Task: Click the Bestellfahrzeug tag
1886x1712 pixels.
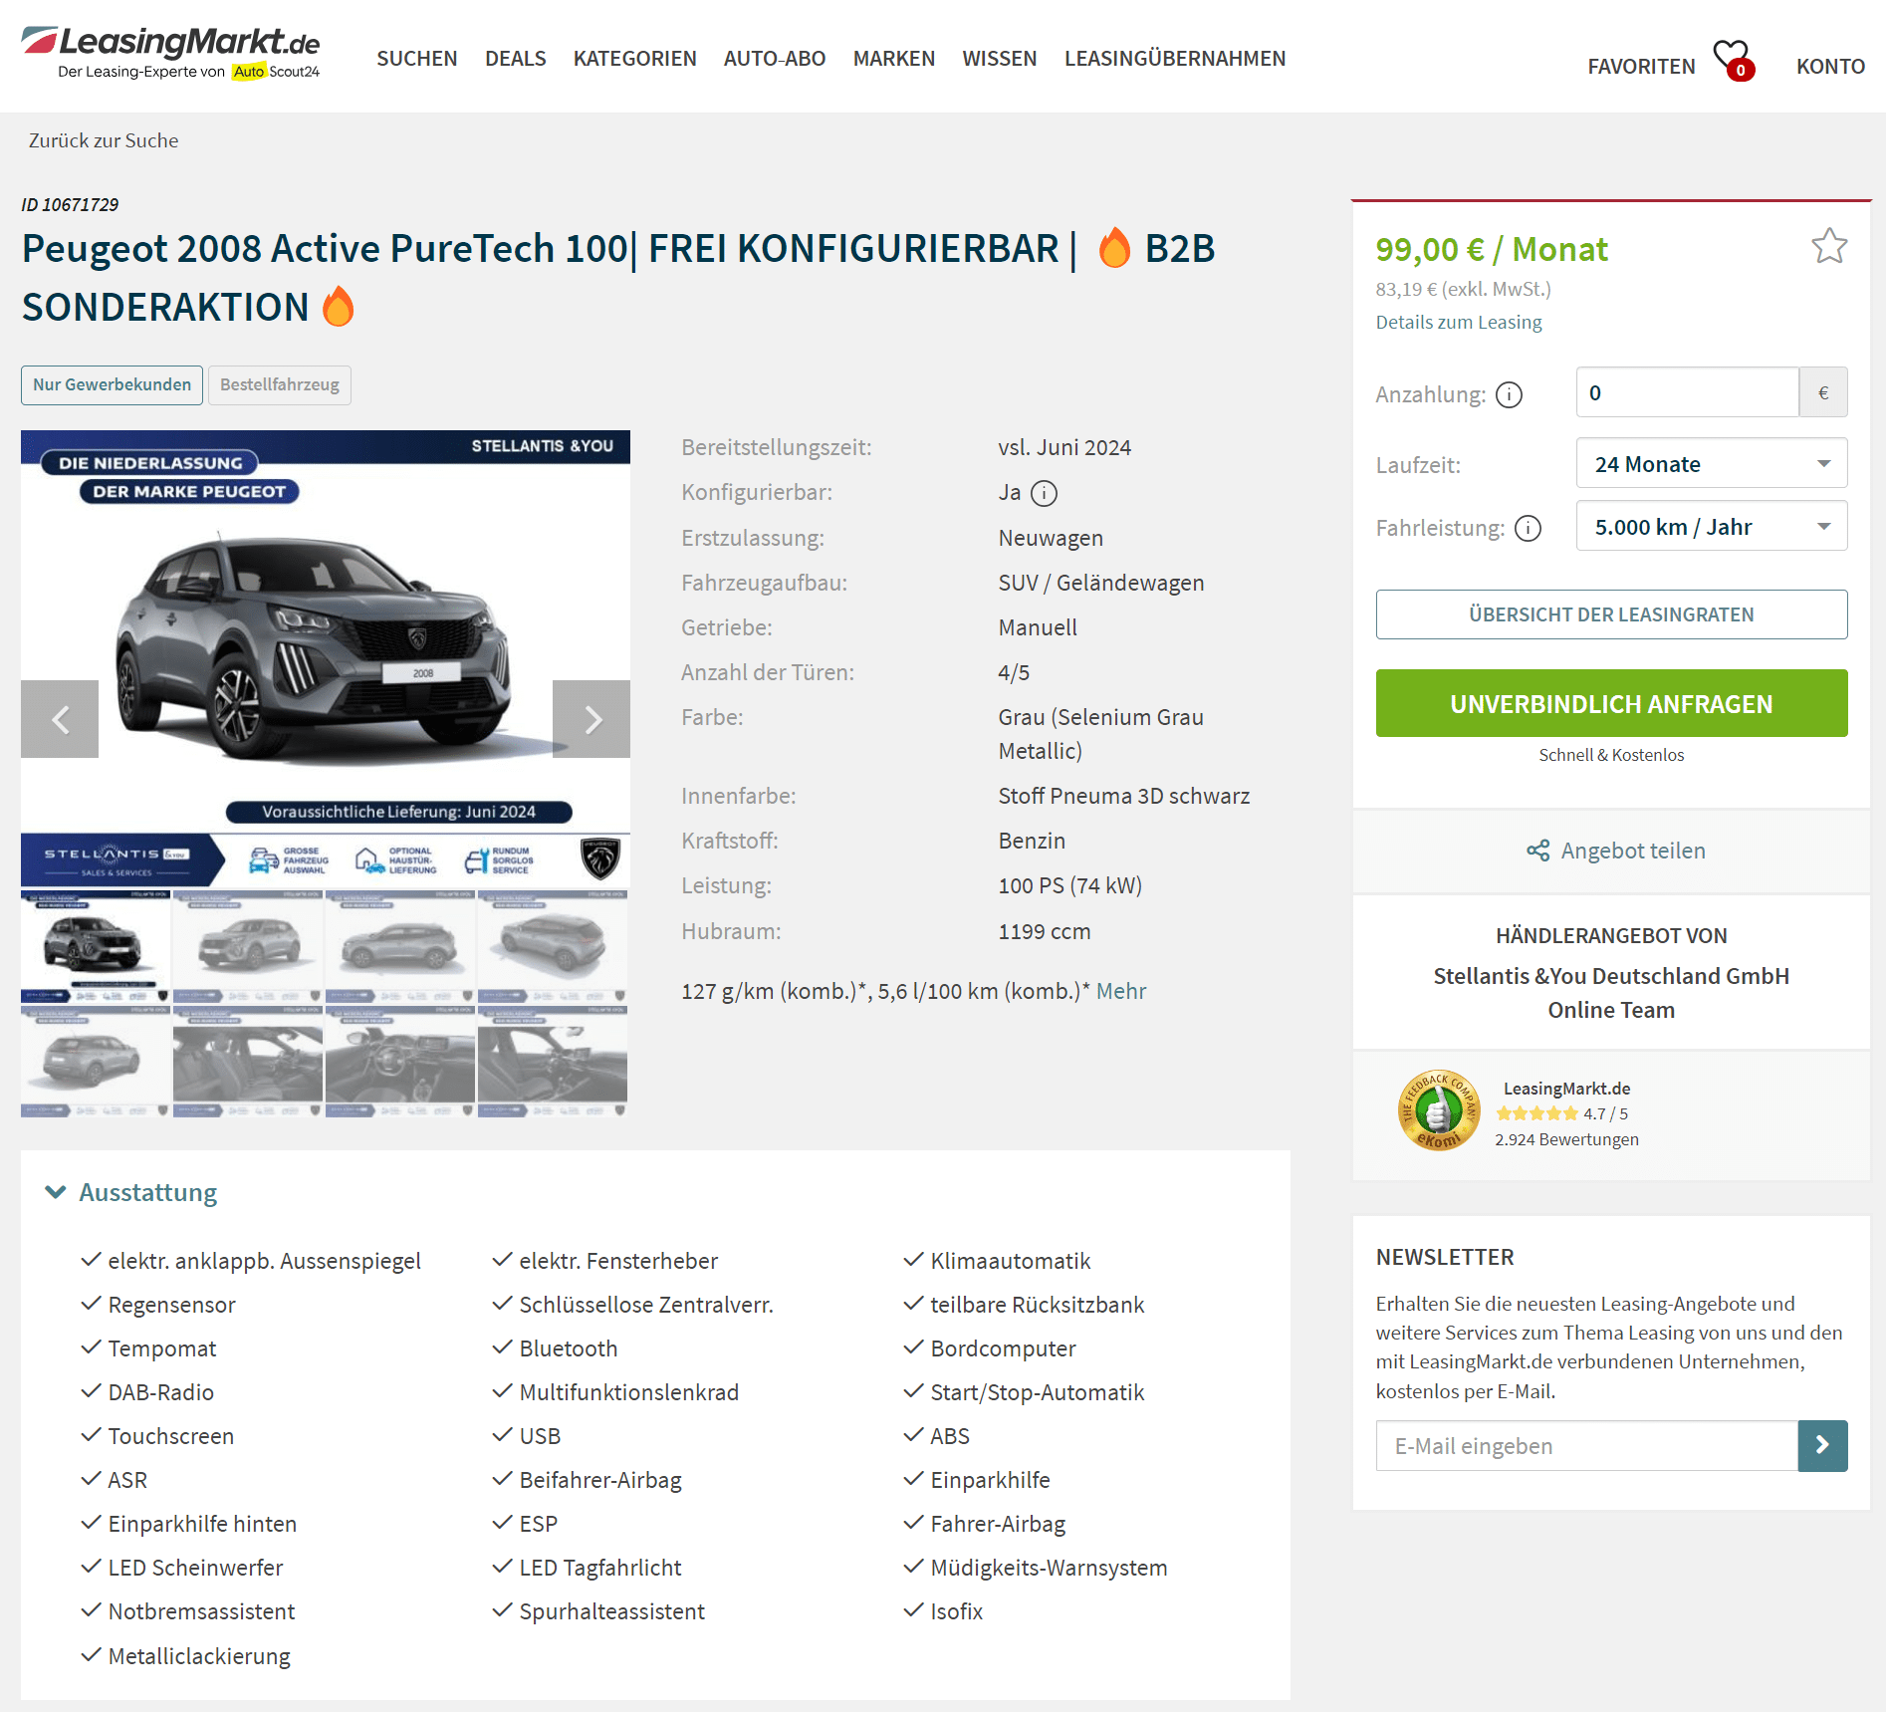Action: click(280, 385)
